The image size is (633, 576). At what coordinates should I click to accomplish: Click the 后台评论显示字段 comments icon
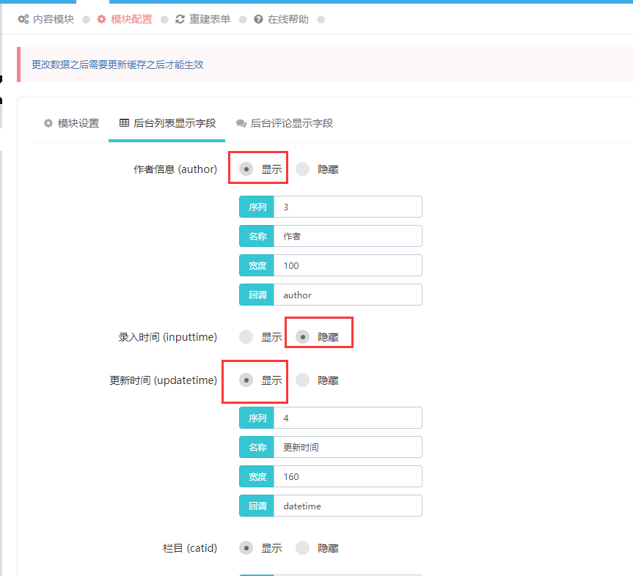pos(241,124)
